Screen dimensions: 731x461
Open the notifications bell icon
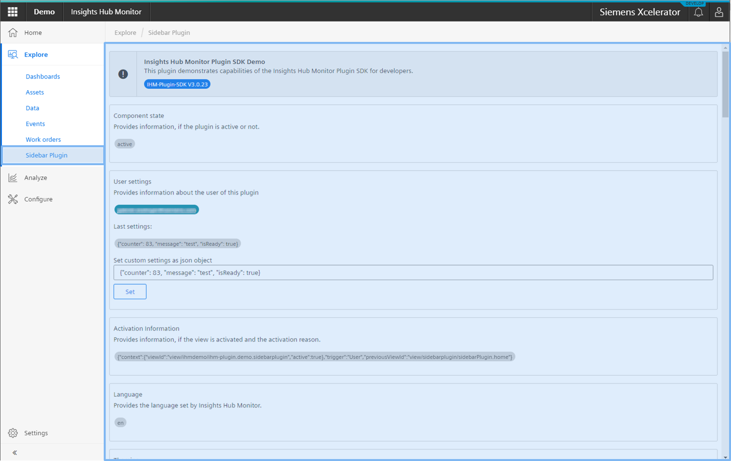pos(698,12)
